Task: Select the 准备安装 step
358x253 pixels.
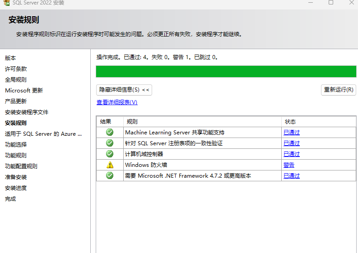Action: coord(16,177)
